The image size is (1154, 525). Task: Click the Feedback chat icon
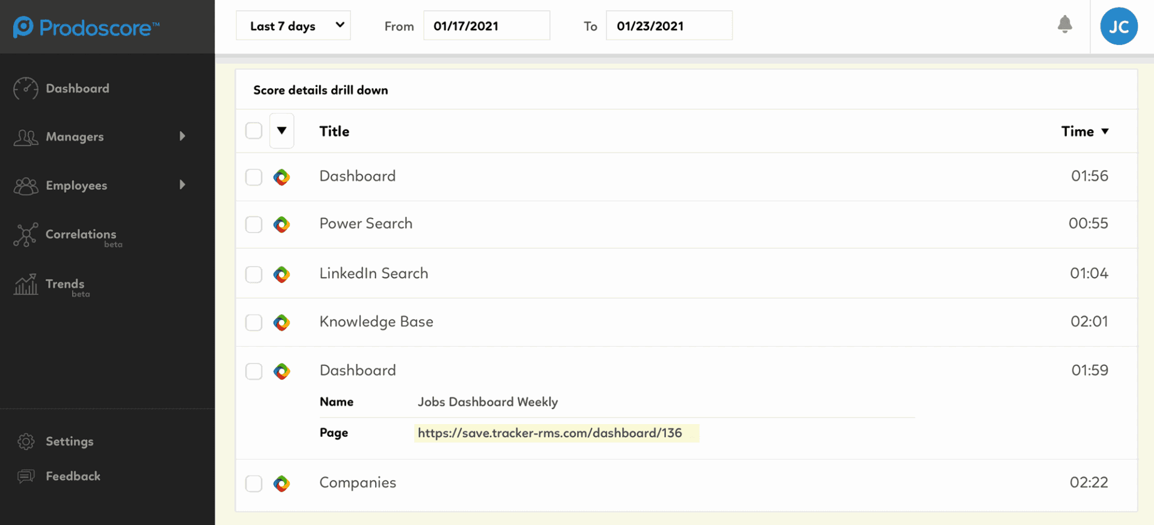point(26,476)
